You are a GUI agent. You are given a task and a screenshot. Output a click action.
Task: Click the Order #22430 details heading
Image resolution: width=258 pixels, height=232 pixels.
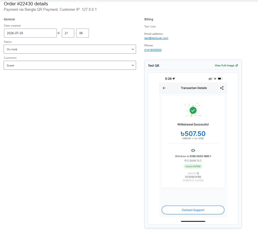pos(26,4)
